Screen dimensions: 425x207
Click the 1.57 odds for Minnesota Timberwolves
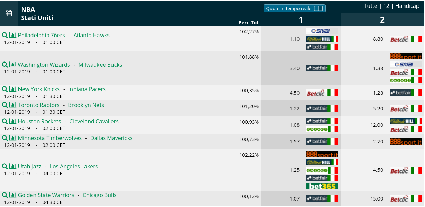(294, 141)
